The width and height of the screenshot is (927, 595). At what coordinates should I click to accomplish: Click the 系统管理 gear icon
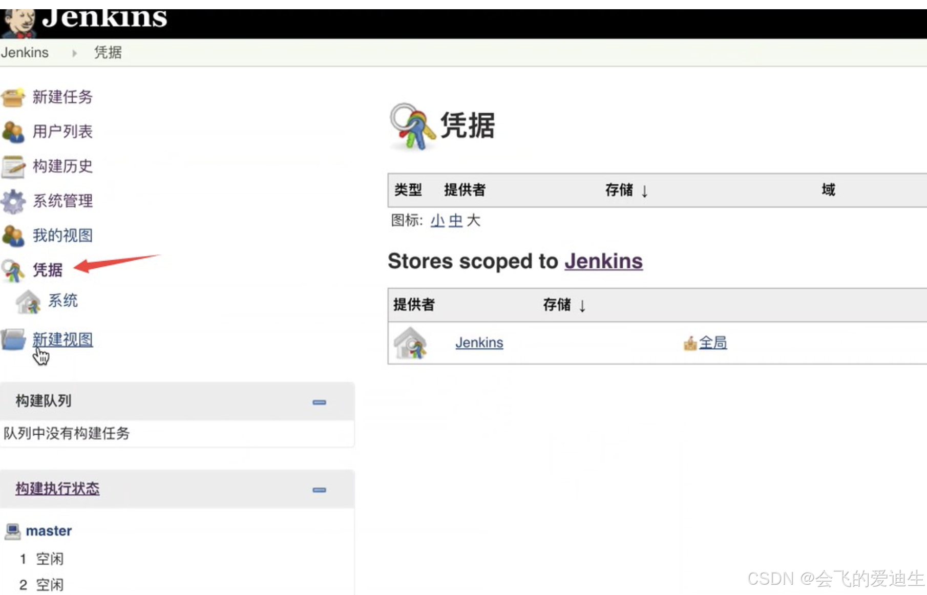(x=13, y=201)
